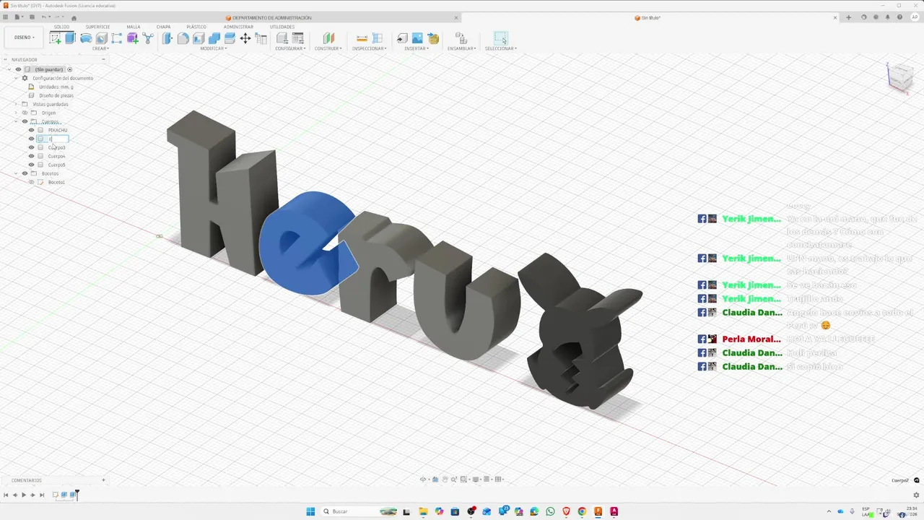Switch to the SUPERFICIE tab
Image resolution: width=924 pixels, height=520 pixels.
click(x=97, y=27)
